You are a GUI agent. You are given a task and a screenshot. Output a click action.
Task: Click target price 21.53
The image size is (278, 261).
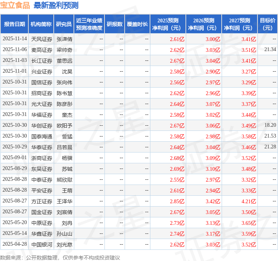point(270,136)
